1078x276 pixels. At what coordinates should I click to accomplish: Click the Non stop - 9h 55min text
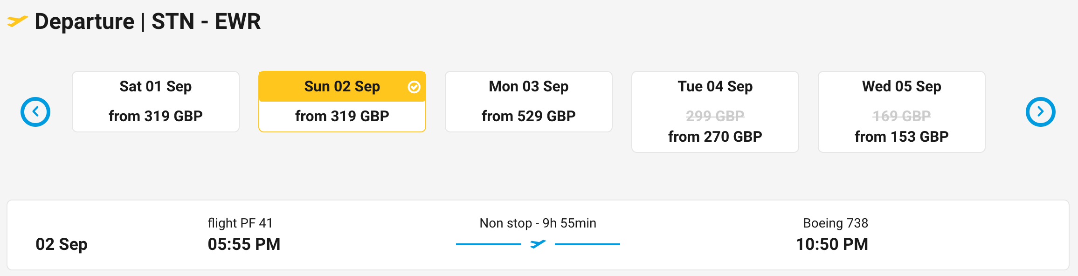538,223
